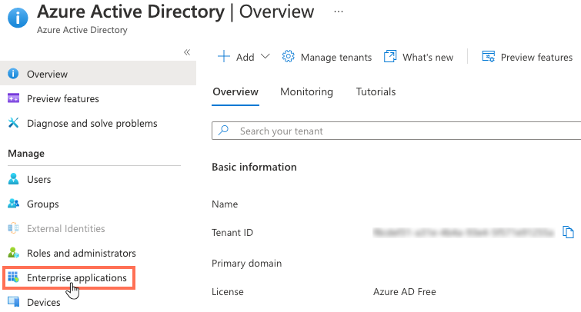Switch to the Tutorials tab
The width and height of the screenshot is (581, 312).
376,91
